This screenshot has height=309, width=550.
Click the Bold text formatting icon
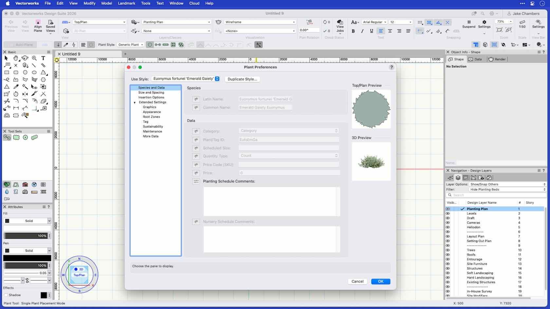[353, 31]
